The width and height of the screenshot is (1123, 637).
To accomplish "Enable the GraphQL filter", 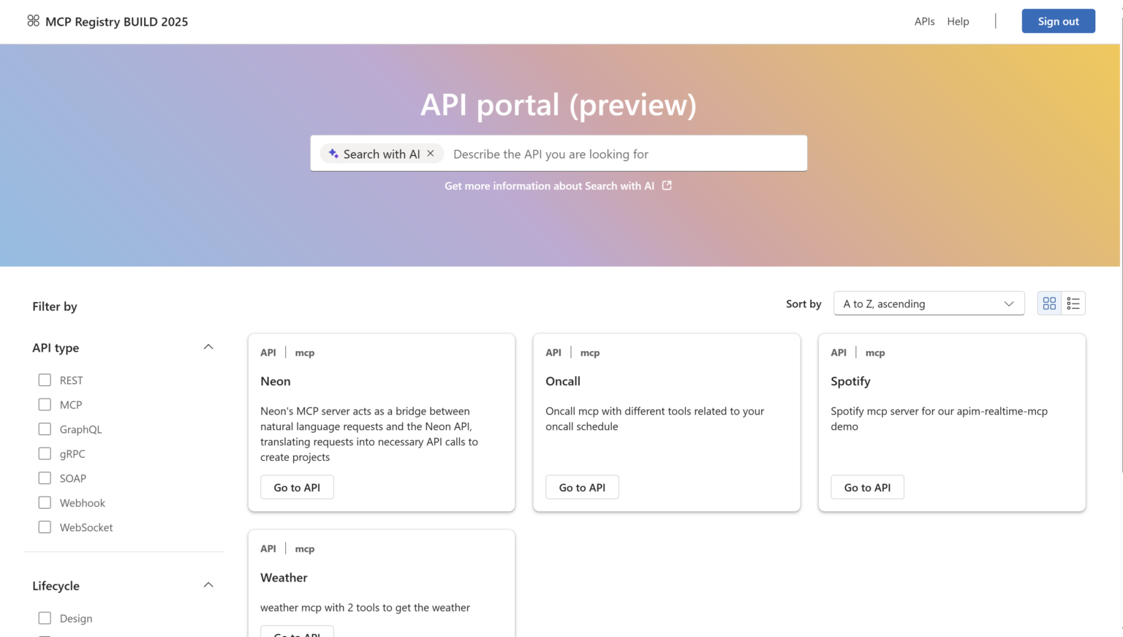I will [45, 429].
